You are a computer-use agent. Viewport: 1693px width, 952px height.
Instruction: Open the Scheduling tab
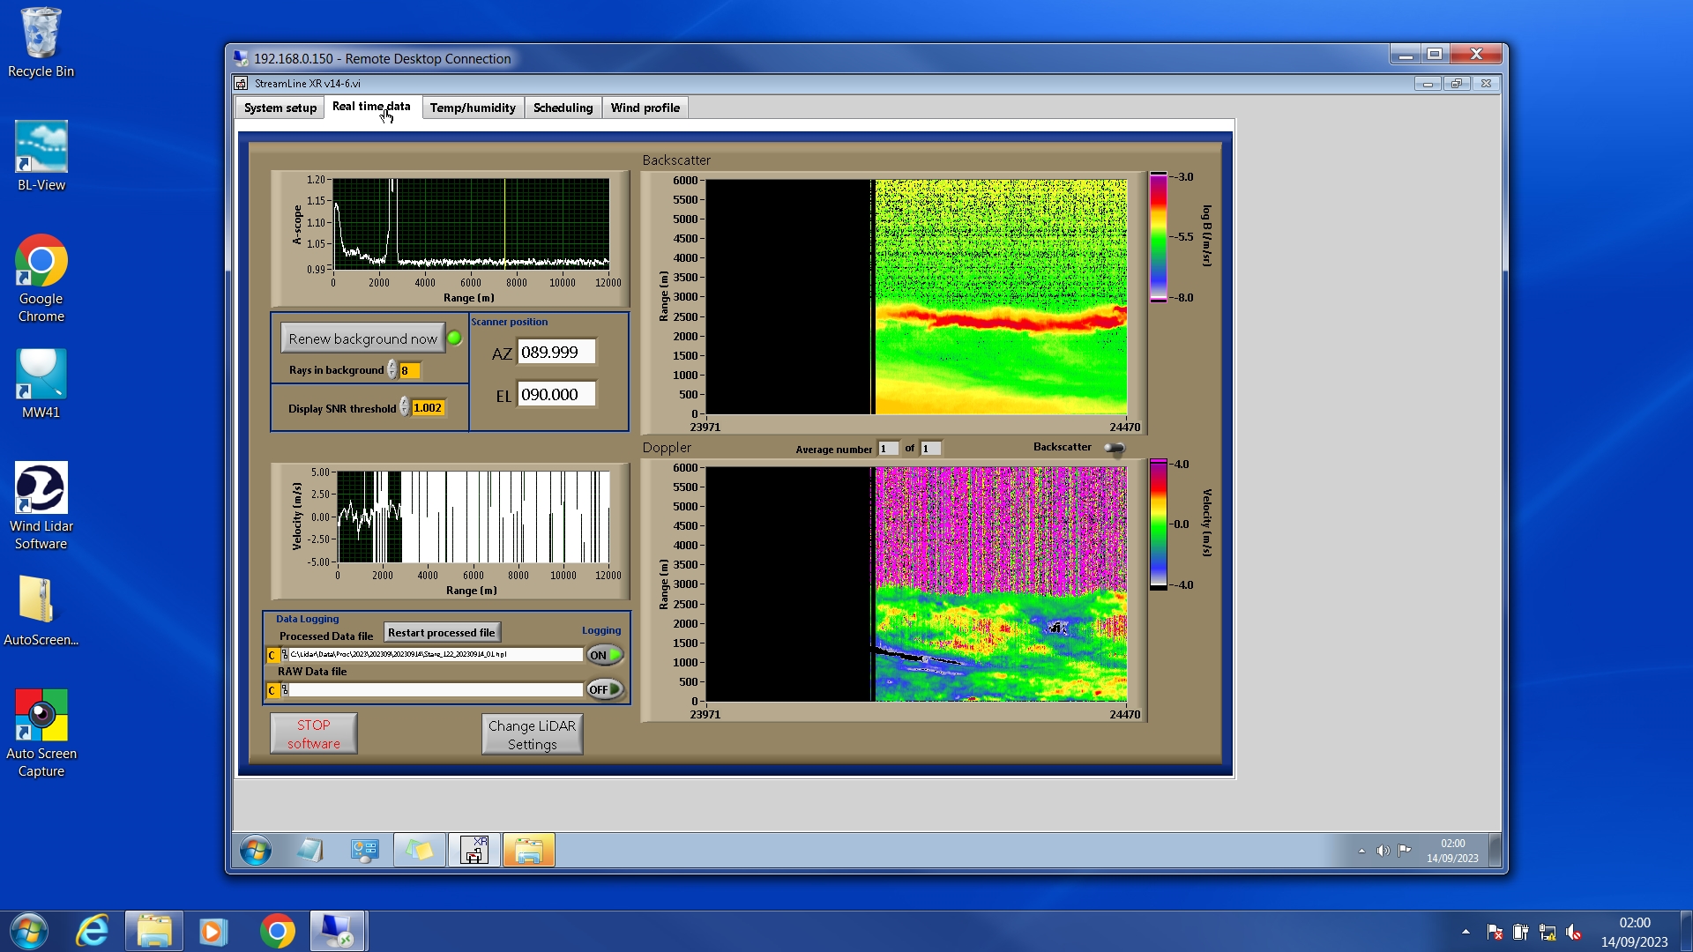(x=563, y=108)
